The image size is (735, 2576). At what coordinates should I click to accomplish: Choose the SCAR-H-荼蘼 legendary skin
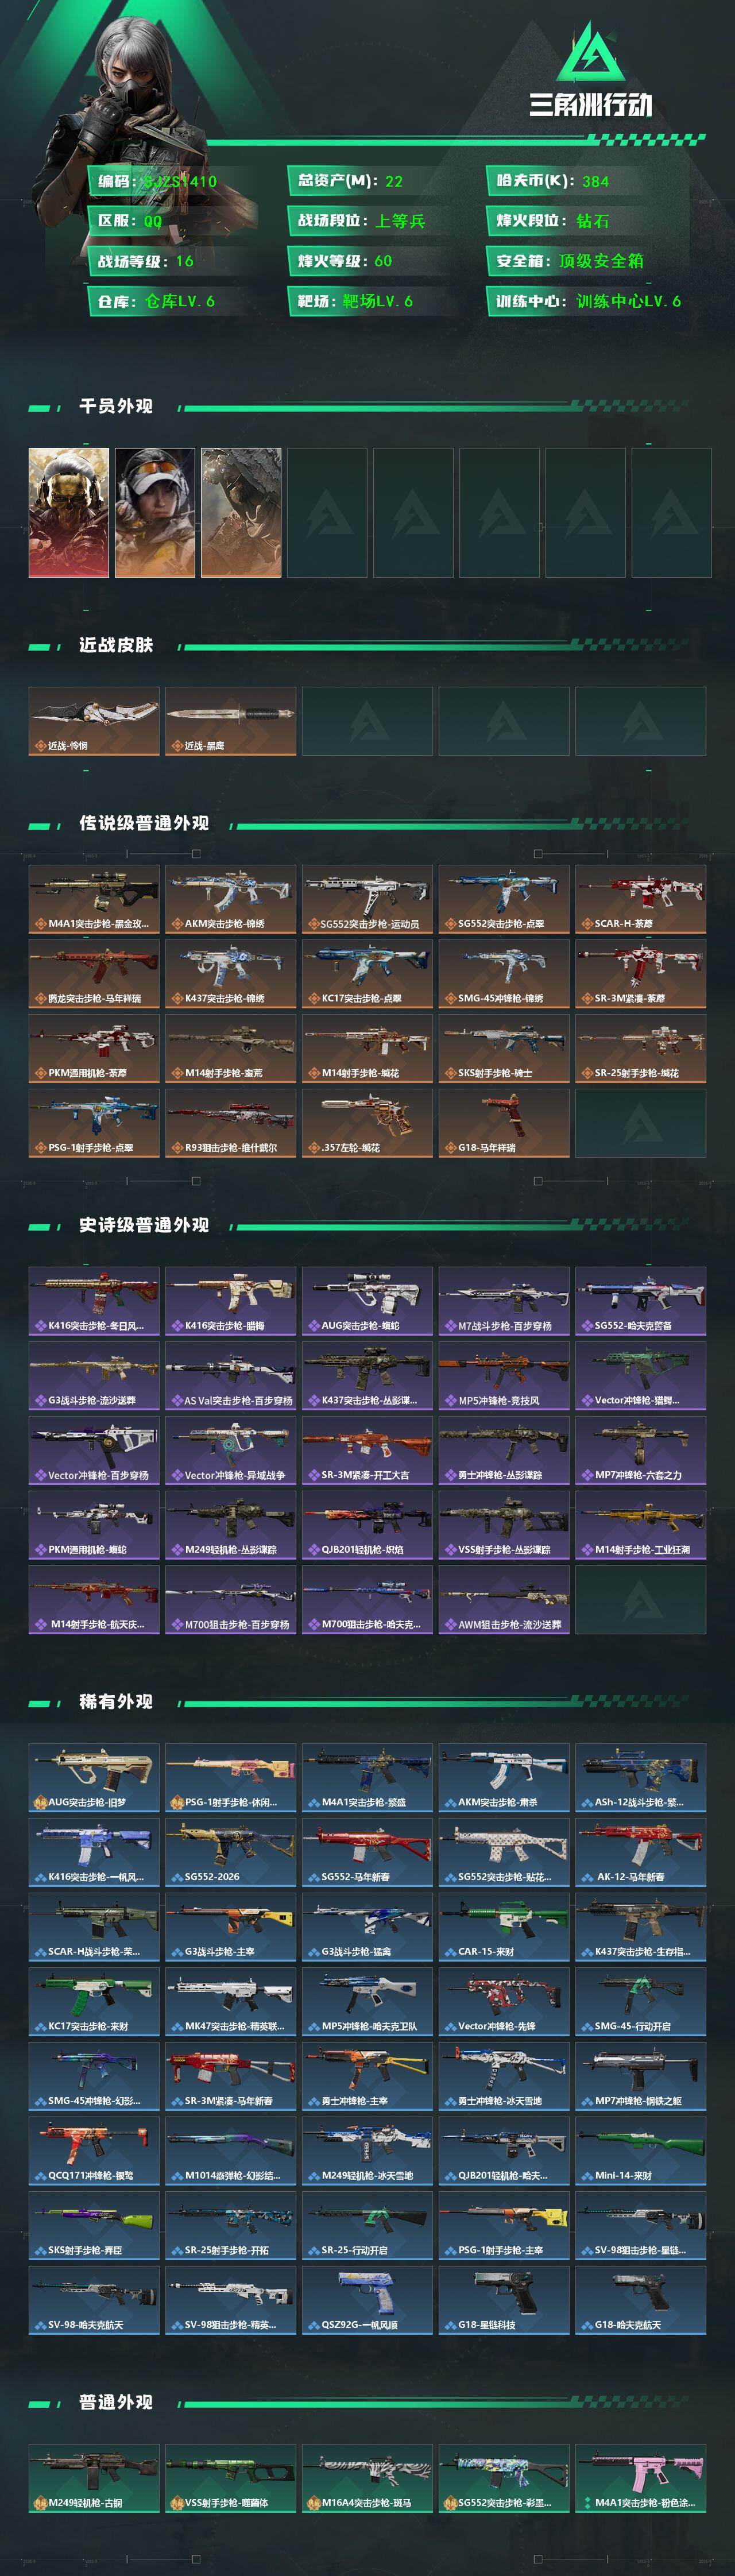pyautogui.click(x=641, y=899)
